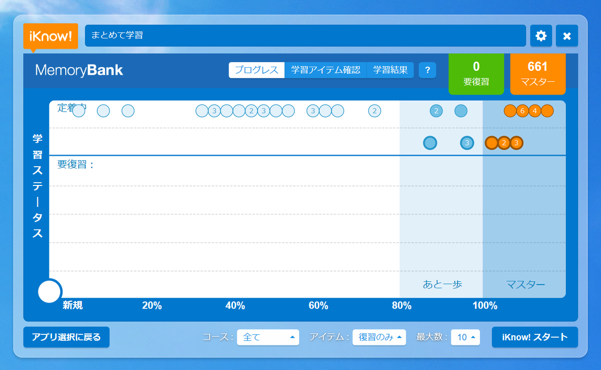
Task: Click the 80% axis label
Action: pos(401,306)
